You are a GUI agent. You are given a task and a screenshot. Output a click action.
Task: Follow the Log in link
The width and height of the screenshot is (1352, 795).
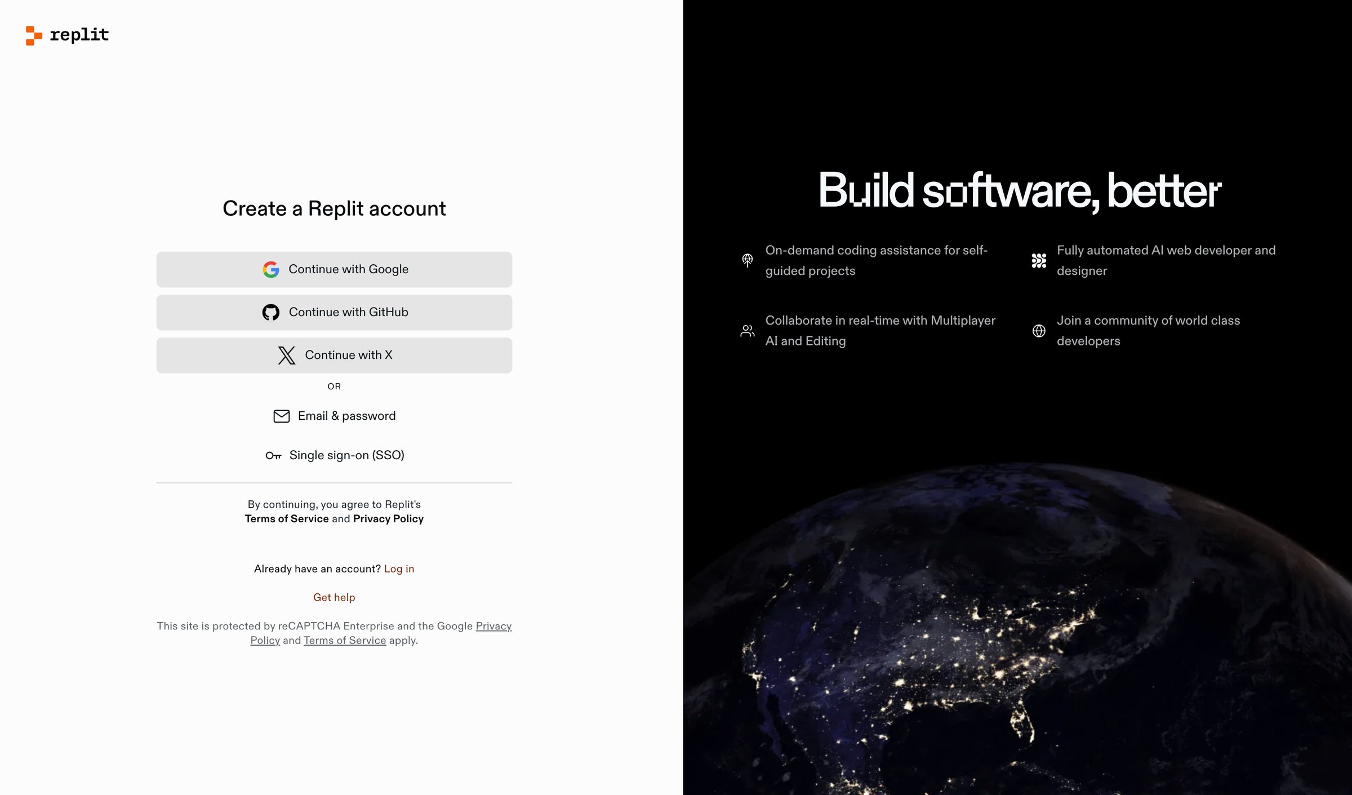[399, 569]
